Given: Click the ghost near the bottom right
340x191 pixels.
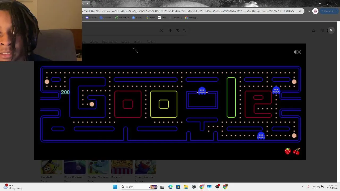Looking at the screenshot, I should 261,136.
